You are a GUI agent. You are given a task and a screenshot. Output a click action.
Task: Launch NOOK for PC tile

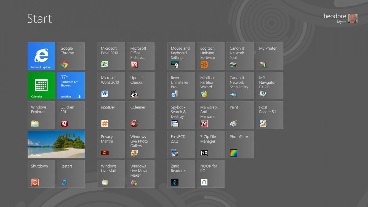[211, 174]
